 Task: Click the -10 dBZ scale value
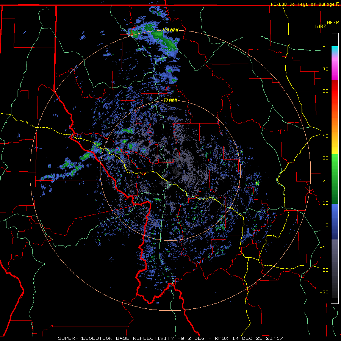pyautogui.click(x=324, y=247)
